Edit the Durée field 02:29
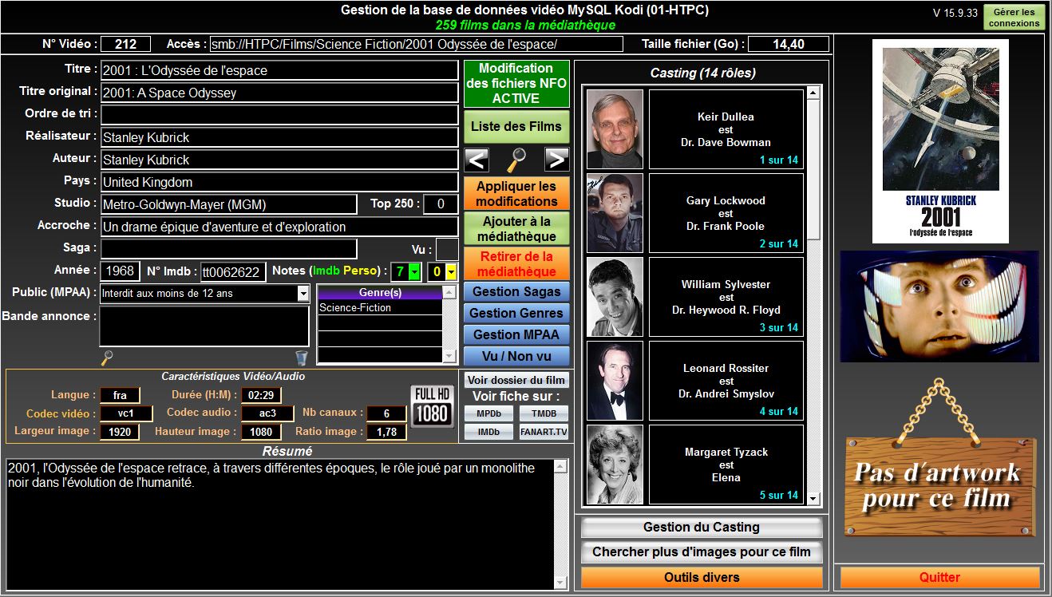This screenshot has height=597, width=1052. click(262, 395)
